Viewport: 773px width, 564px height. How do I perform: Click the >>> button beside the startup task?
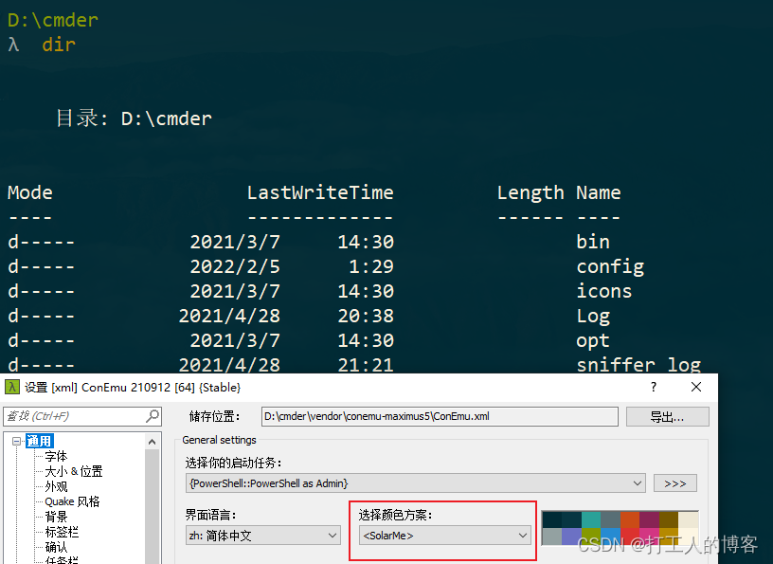coord(674,482)
